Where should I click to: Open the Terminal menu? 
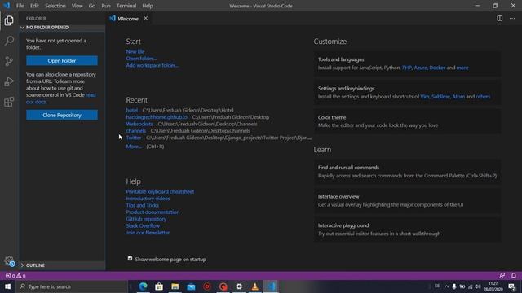point(126,6)
